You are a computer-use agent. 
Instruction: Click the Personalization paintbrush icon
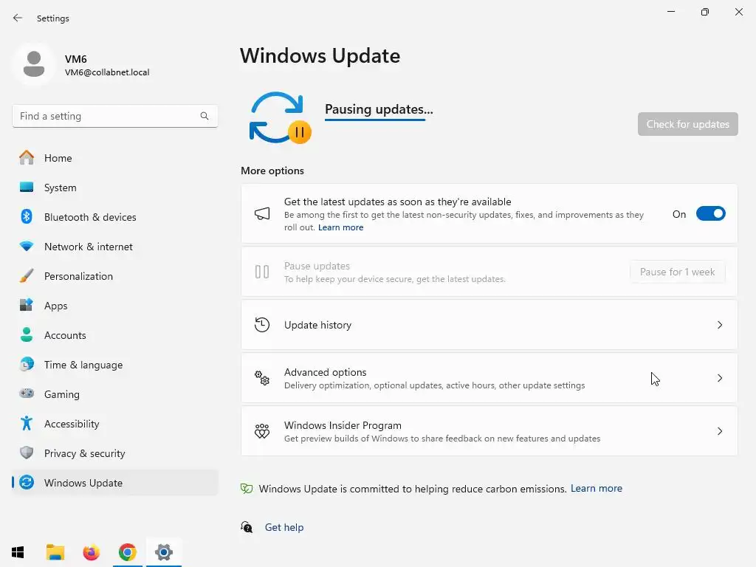tap(27, 276)
